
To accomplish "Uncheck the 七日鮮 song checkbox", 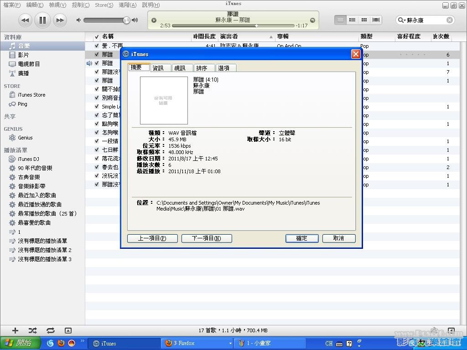I will pos(97,149).
